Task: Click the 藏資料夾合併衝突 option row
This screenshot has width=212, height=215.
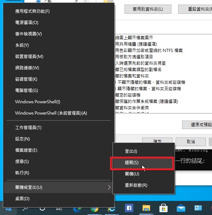Action: coord(132,108)
